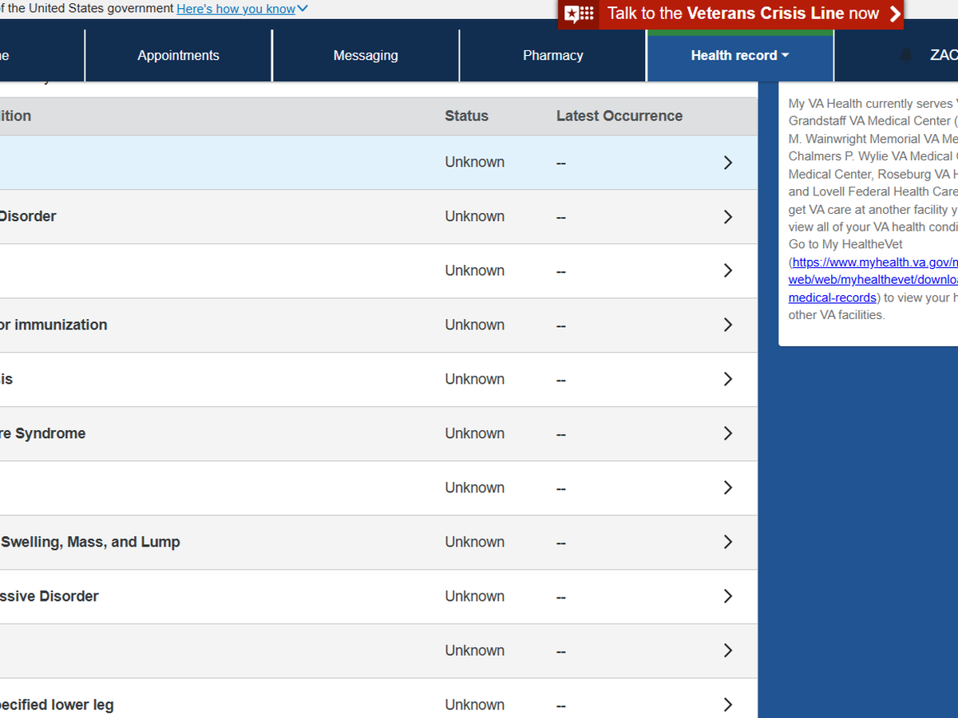958x718 pixels.
Task: Expand the ssive Disorder condition row
Action: coord(727,597)
